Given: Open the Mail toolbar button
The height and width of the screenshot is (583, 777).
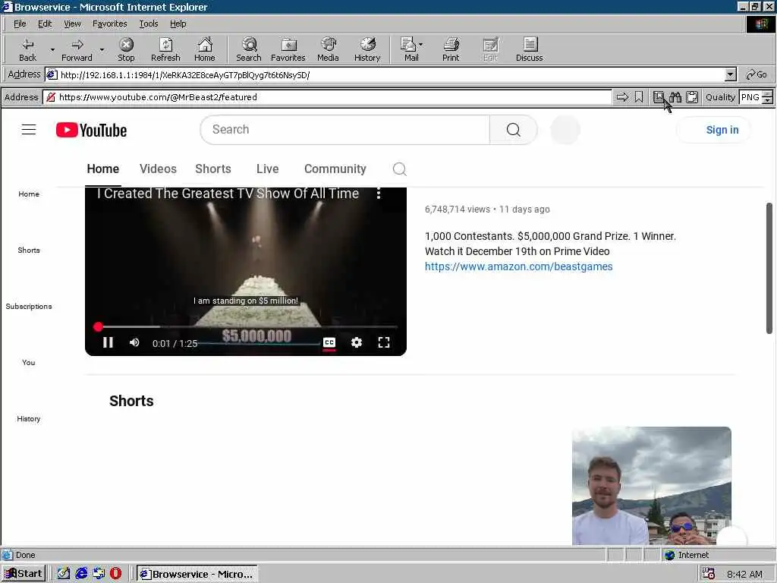Looking at the screenshot, I should (409, 49).
